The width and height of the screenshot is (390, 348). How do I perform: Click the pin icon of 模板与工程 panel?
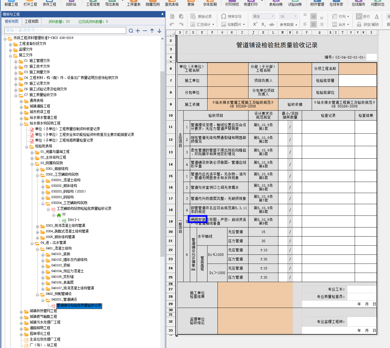tap(163, 14)
